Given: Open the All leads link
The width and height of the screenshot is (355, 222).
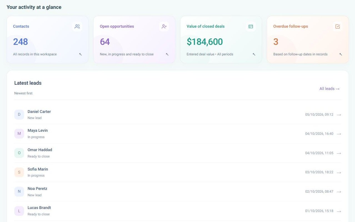Looking at the screenshot, I should coord(329,89).
